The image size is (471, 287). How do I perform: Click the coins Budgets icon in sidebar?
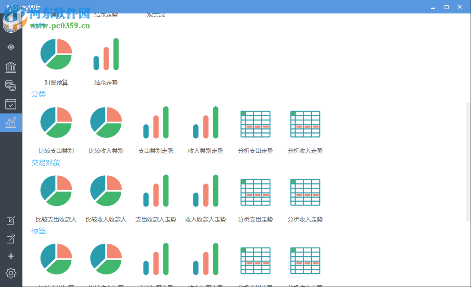pos(11,86)
